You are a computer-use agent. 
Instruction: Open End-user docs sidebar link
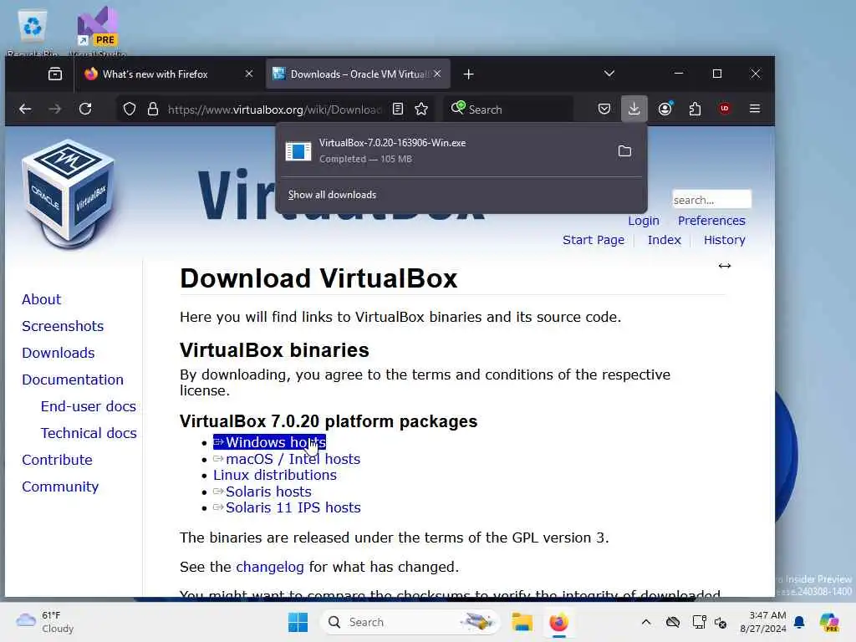point(89,406)
